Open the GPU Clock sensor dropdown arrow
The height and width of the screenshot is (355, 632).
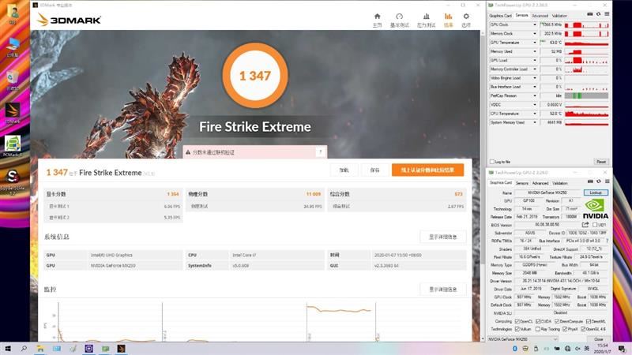(535, 25)
